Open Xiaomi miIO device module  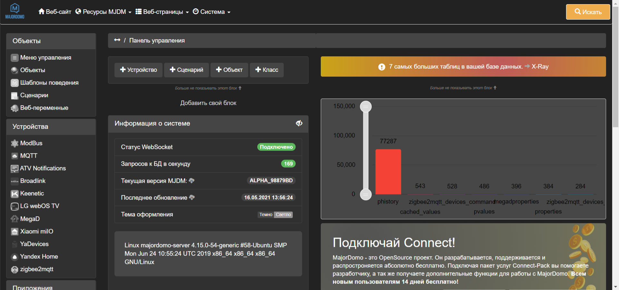[x=37, y=231]
